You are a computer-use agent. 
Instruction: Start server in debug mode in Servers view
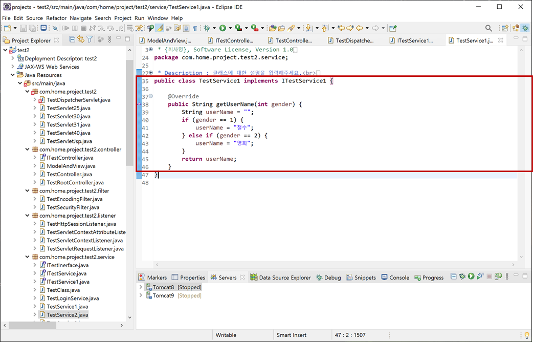coord(462,276)
